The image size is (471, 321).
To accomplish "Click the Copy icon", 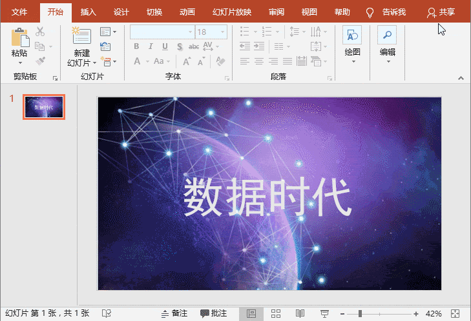I will 39,46.
